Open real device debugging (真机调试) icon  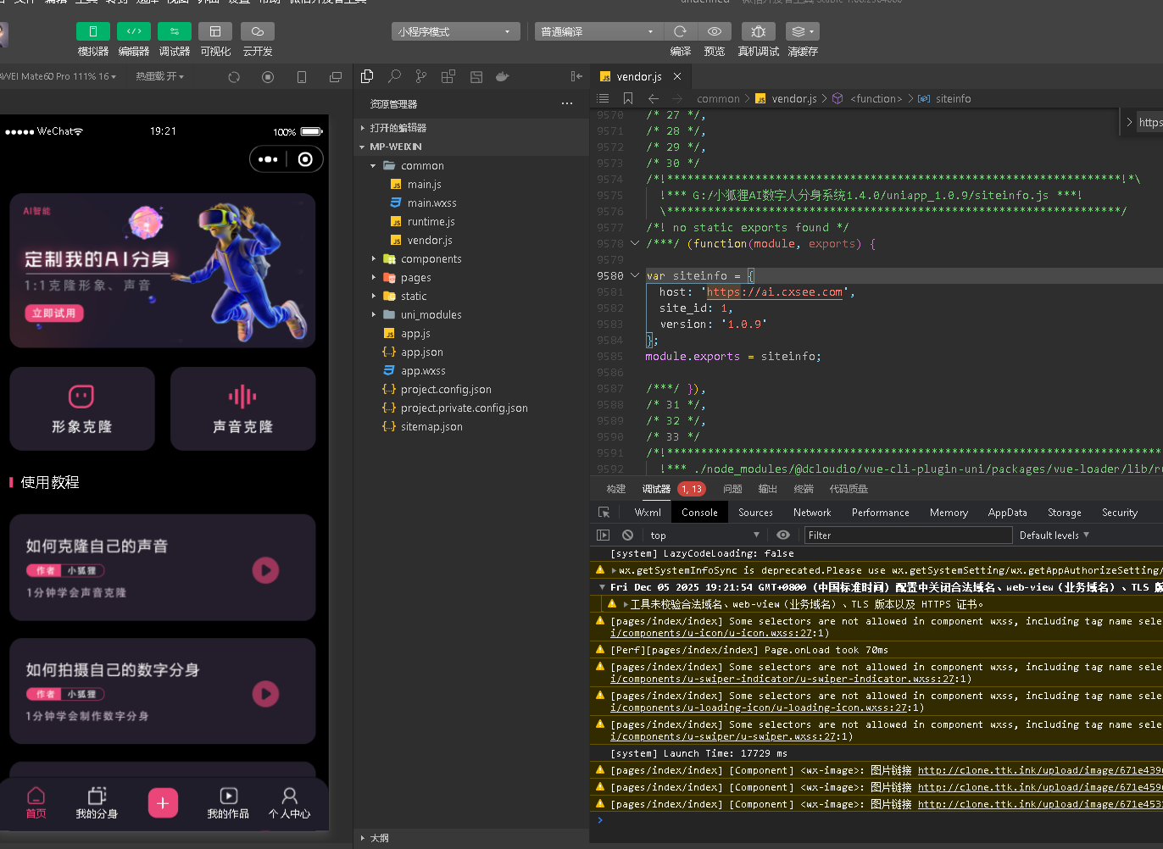pyautogui.click(x=758, y=32)
